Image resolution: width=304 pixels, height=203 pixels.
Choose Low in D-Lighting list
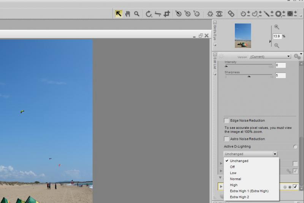[x=252, y=173]
